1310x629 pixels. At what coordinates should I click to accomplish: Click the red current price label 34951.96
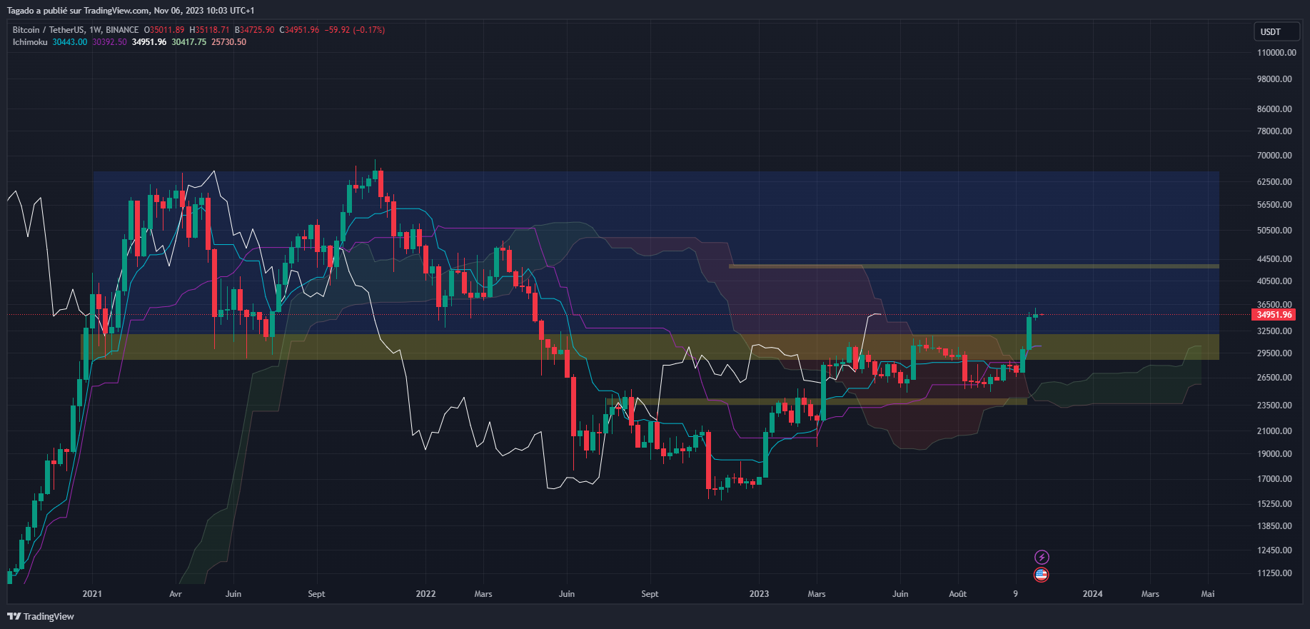1274,315
